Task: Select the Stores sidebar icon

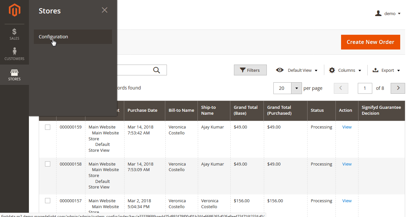Action: click(14, 75)
